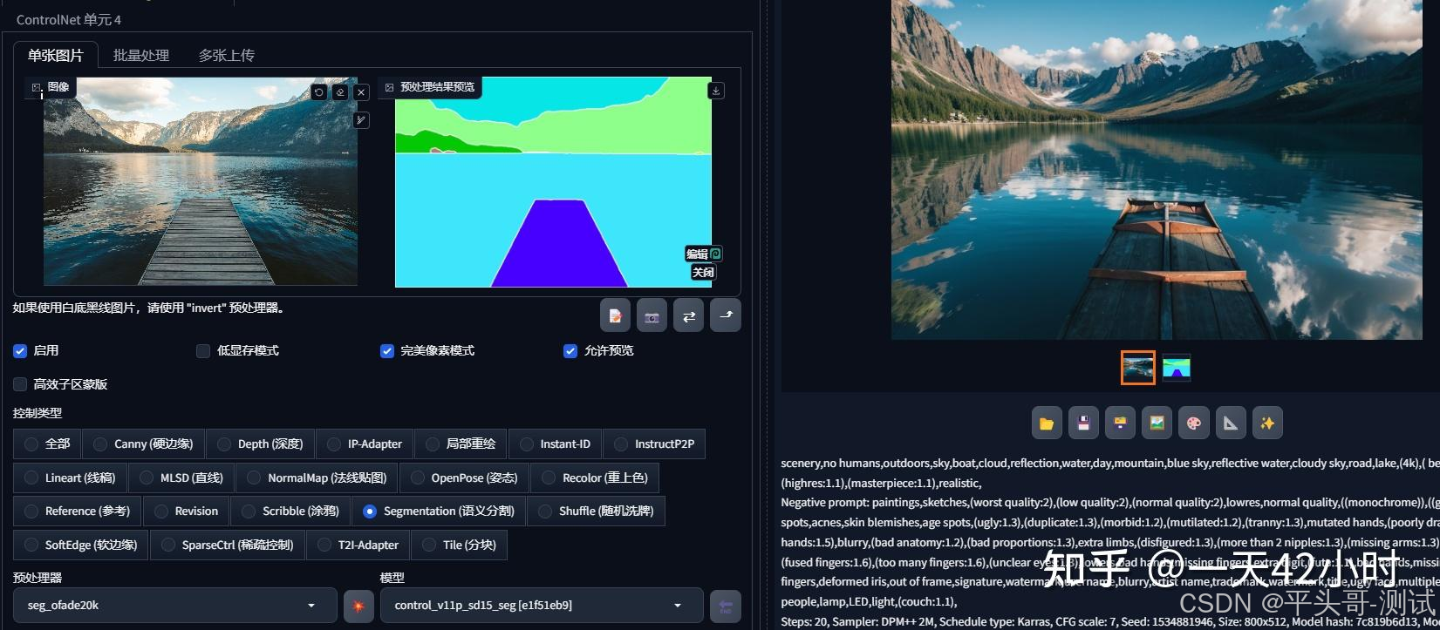Select generated lake thumbnail in gallery
This screenshot has height=630, width=1440.
[x=1138, y=368]
